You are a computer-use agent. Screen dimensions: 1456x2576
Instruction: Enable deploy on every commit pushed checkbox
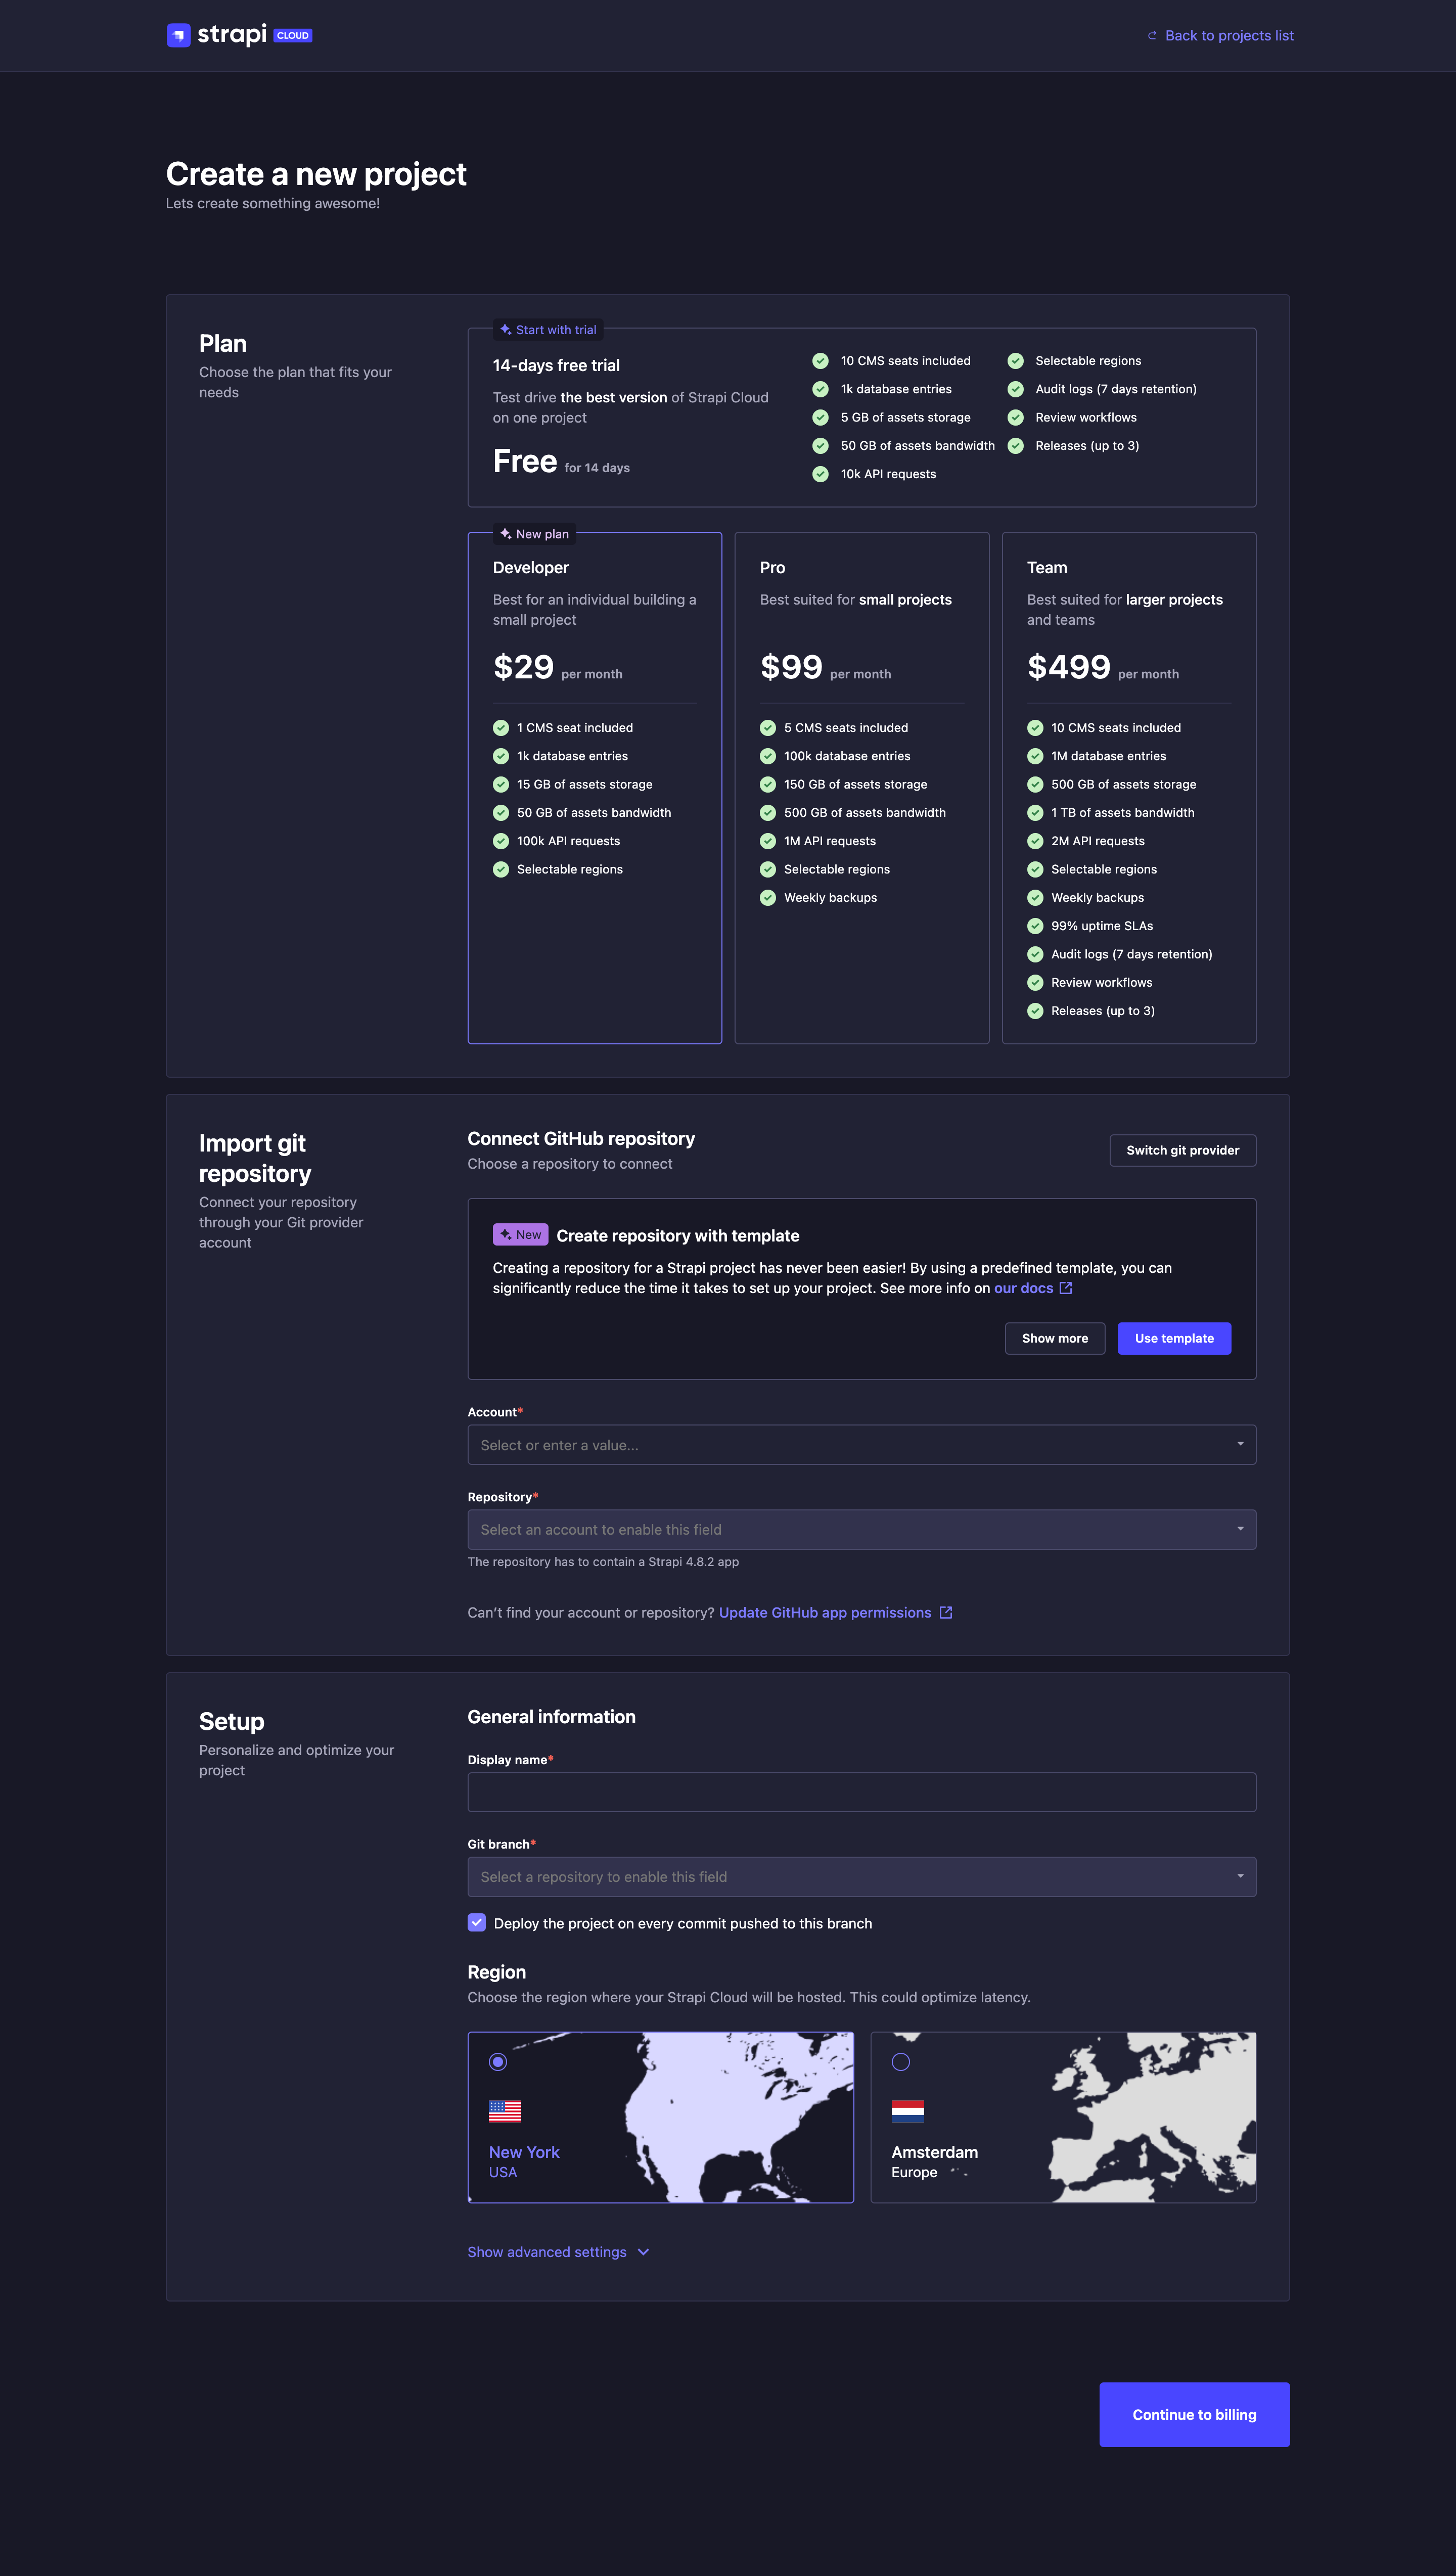(x=476, y=1923)
